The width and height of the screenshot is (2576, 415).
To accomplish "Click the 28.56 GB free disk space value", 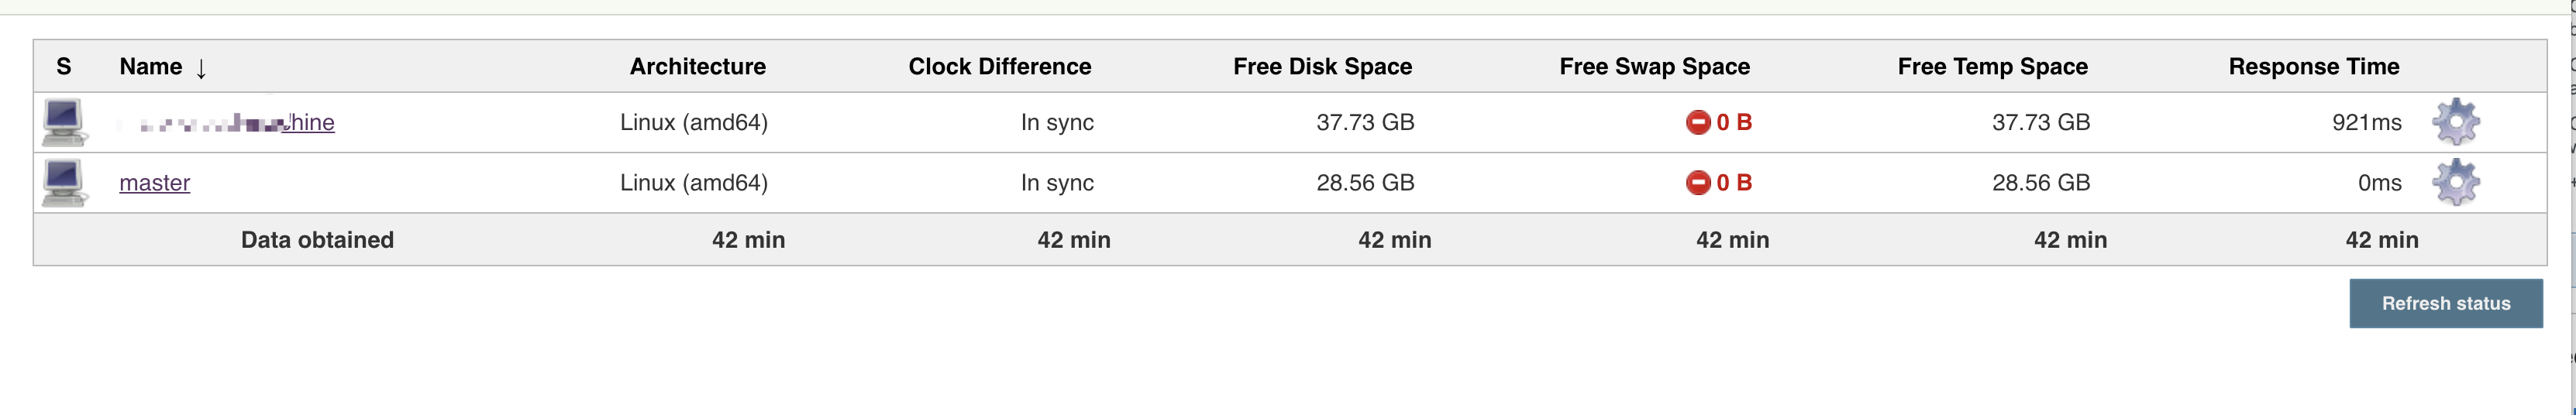I will tap(1364, 183).
